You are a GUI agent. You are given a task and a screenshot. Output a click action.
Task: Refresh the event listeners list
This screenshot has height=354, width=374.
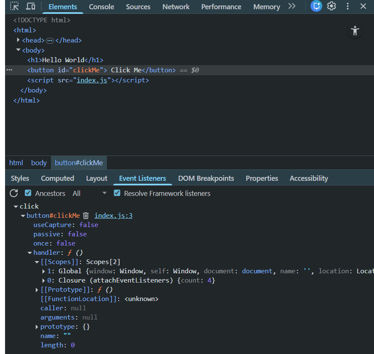(14, 193)
